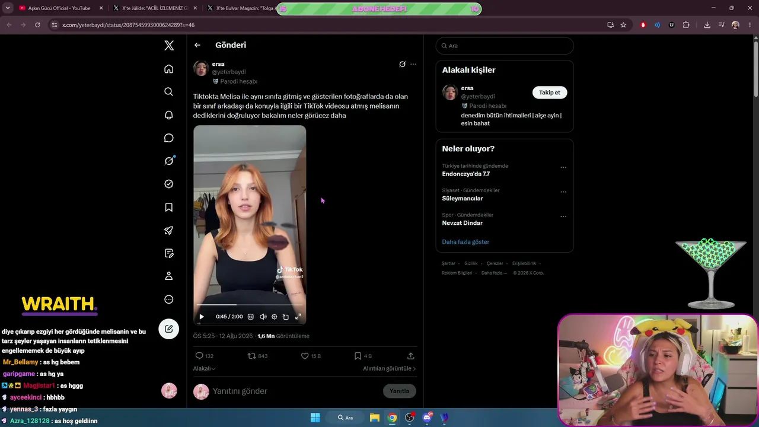759x427 pixels.
Task: Open the tab search dropdown in Chrome
Action: (8, 8)
